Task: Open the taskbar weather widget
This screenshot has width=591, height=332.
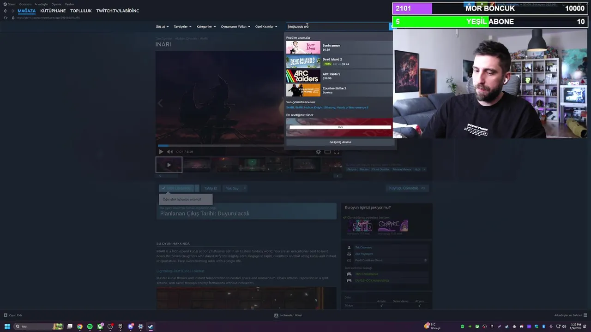Action: [433, 326]
